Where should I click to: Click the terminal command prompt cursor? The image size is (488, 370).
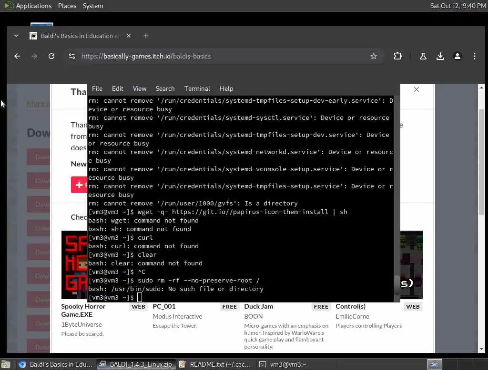(140, 297)
